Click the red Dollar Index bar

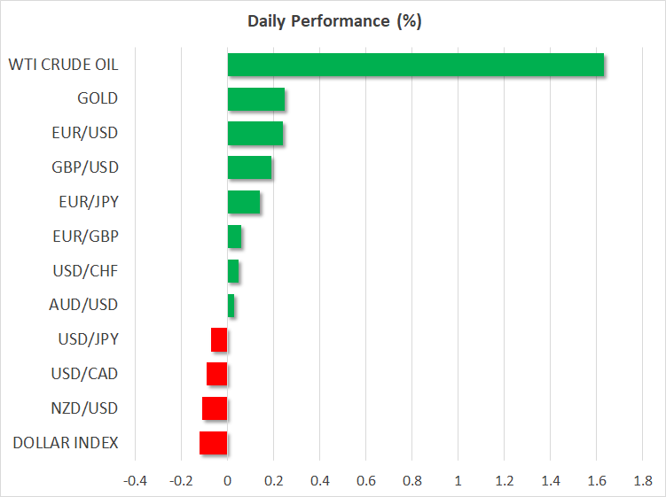click(x=214, y=443)
